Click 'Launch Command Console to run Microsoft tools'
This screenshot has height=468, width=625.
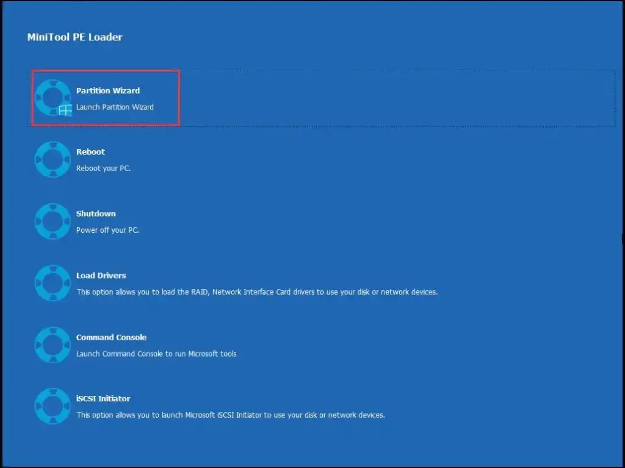(x=156, y=354)
